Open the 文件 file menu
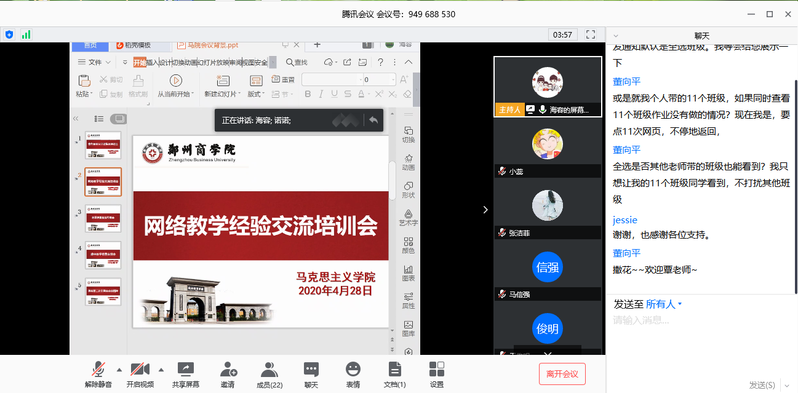Screen dimensions: 798x393 click(94, 62)
